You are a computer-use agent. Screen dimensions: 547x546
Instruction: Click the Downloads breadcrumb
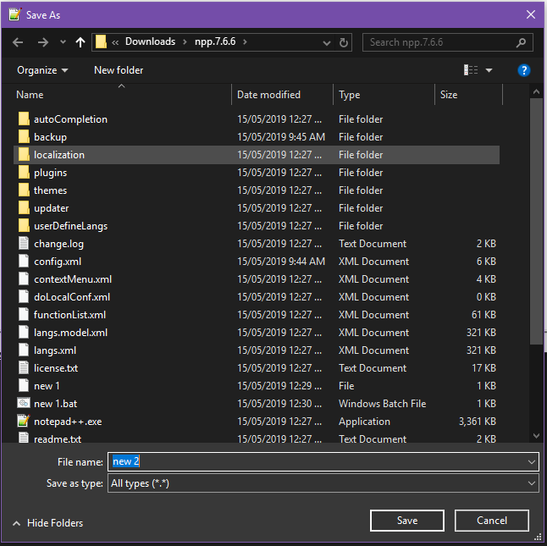[151, 41]
